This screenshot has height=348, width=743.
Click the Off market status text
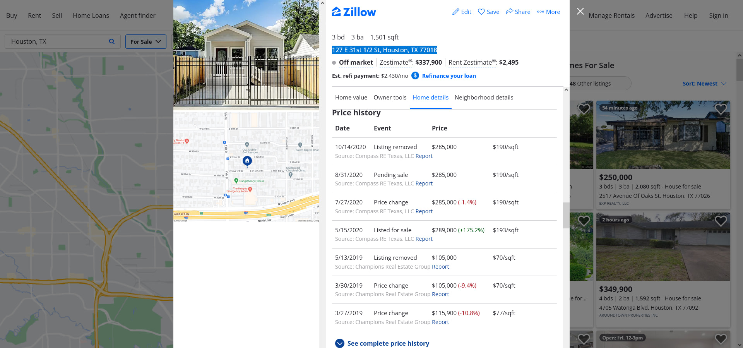coord(356,62)
